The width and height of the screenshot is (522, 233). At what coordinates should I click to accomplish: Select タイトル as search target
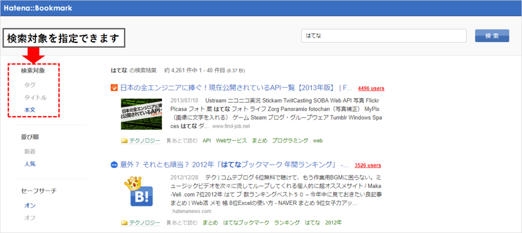(x=35, y=97)
